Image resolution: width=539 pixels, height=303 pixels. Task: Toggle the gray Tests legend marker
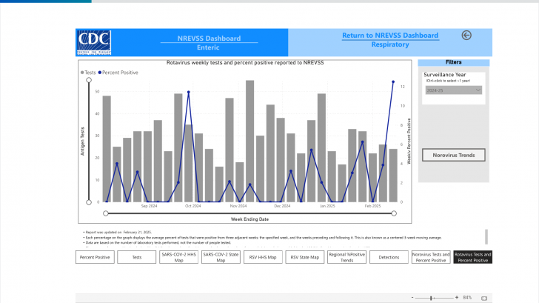tap(82, 73)
